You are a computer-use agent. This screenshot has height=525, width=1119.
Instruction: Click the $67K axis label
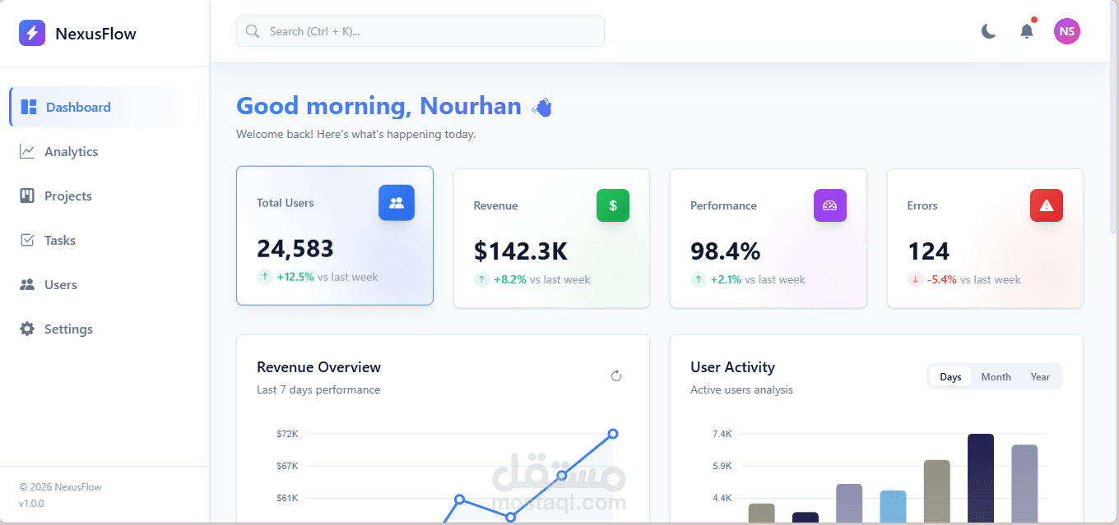coord(287,466)
